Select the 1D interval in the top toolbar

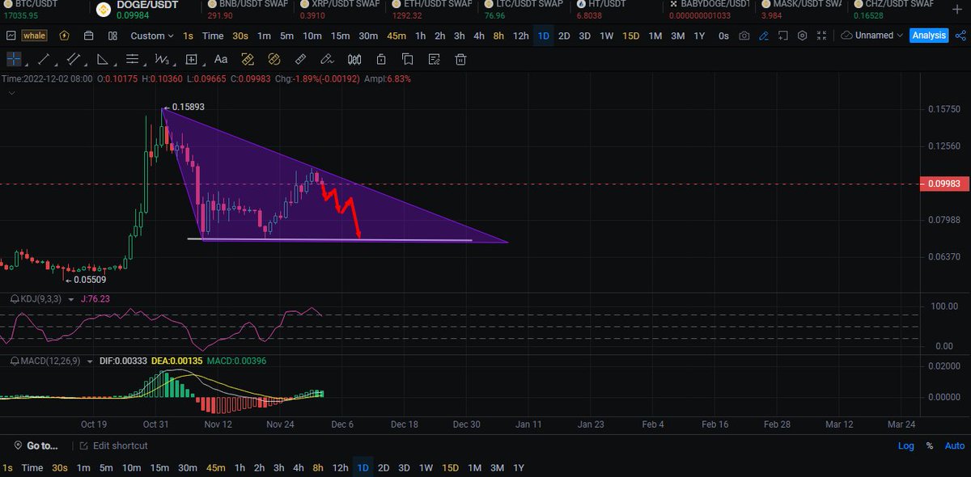pyautogui.click(x=544, y=36)
